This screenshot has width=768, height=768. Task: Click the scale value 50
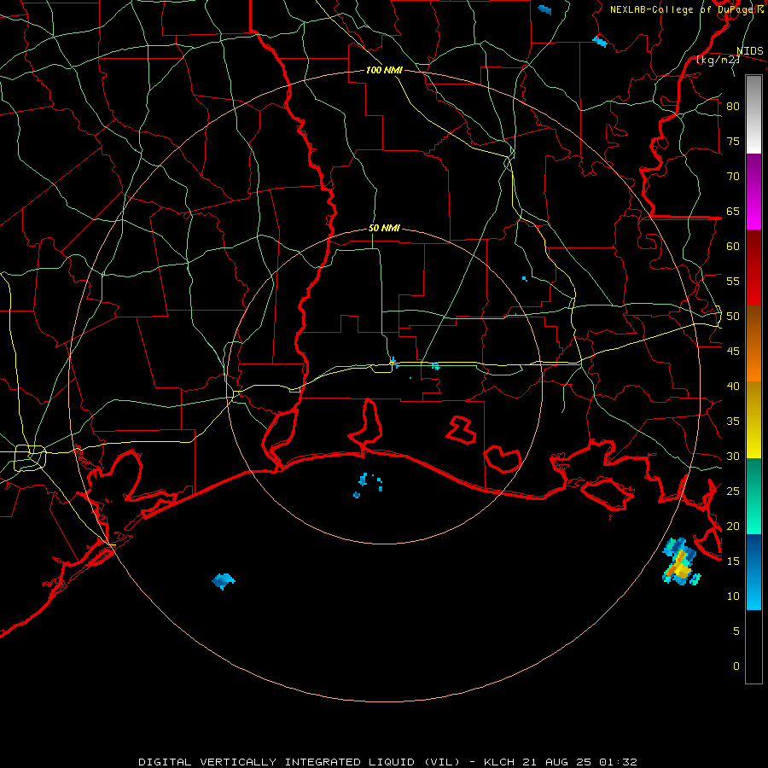pos(733,317)
